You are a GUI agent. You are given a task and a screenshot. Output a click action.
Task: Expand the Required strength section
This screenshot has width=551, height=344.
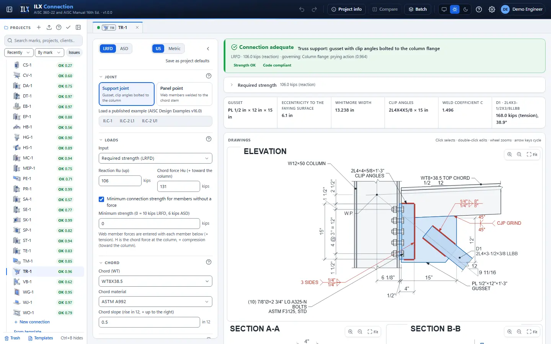pyautogui.click(x=231, y=85)
